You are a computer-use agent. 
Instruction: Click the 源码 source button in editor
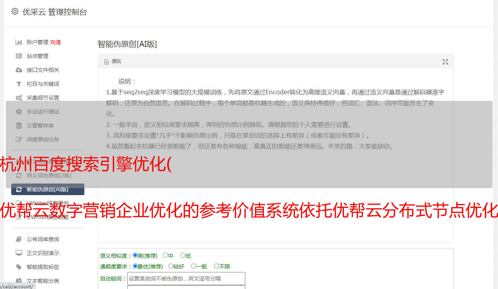[x=113, y=61]
